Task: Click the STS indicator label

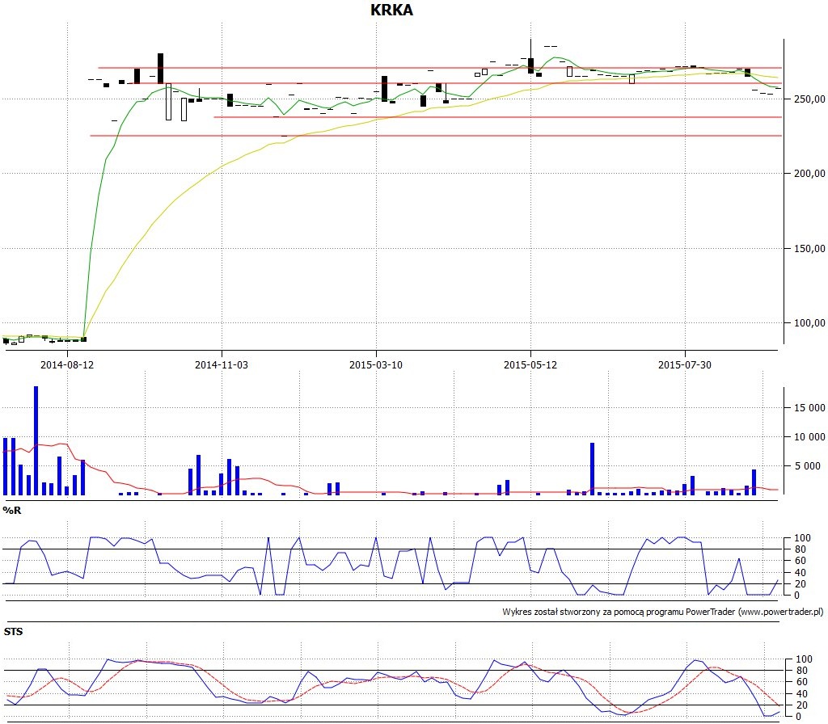Action: pos(13,632)
